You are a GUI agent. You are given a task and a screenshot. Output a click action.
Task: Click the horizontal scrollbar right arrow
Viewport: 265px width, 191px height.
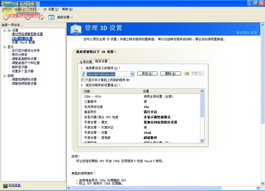(258, 188)
